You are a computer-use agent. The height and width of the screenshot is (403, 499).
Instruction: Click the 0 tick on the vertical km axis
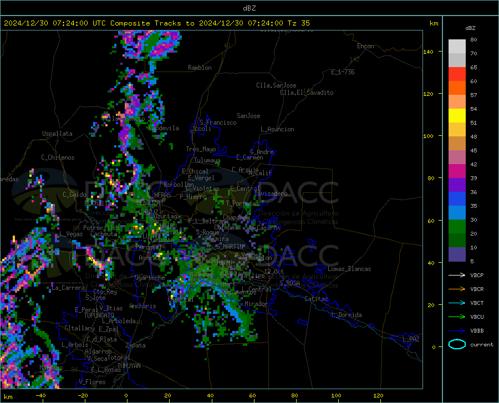click(434, 347)
